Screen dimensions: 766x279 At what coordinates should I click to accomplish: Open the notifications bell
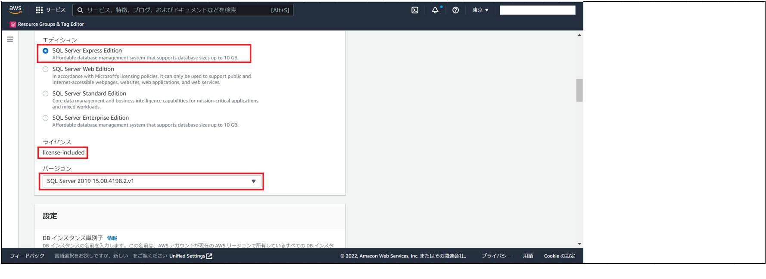tap(435, 10)
